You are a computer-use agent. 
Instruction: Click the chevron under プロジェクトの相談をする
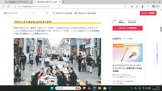coord(157,65)
